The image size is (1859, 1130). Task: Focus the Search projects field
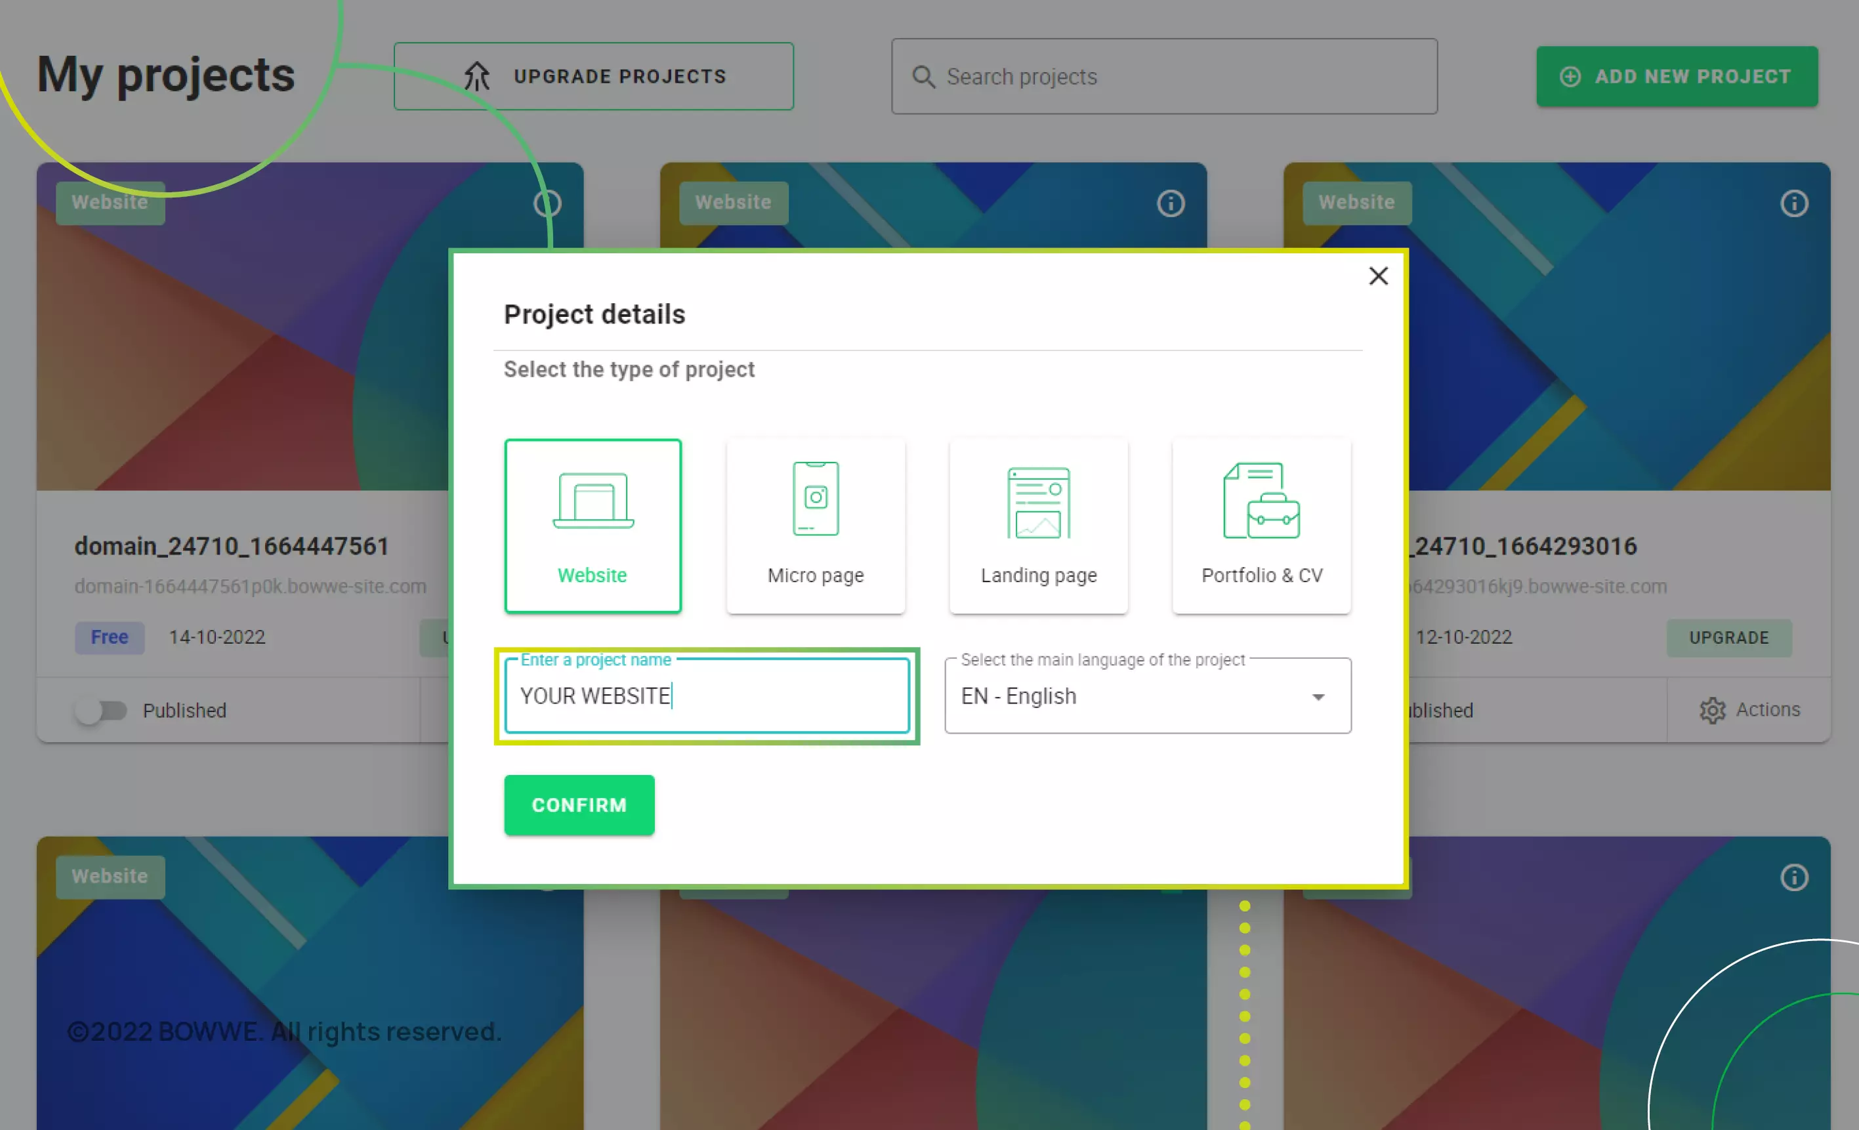[1164, 76]
